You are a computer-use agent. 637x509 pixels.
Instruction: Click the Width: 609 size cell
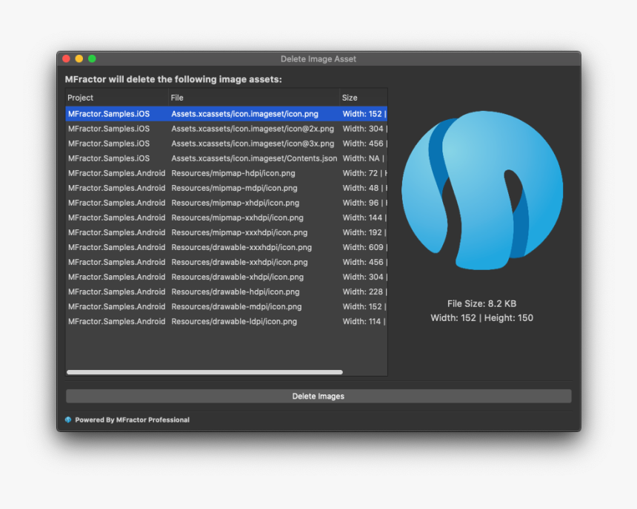click(x=365, y=247)
